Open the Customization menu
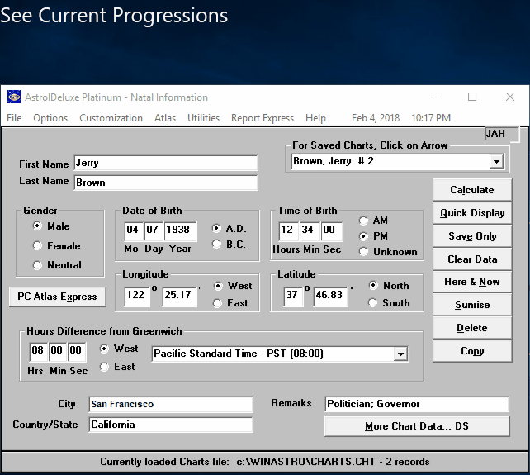 111,118
